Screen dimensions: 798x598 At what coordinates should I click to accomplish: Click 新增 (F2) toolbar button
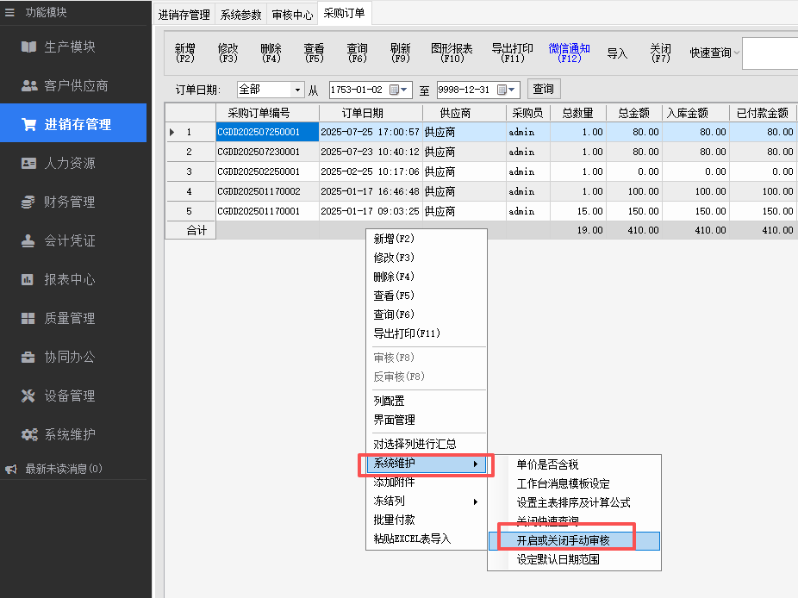(184, 53)
